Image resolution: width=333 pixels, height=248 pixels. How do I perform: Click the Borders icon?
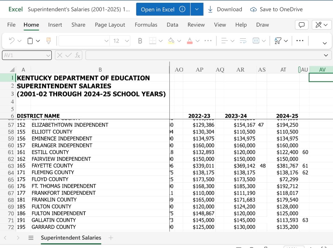pos(153,41)
